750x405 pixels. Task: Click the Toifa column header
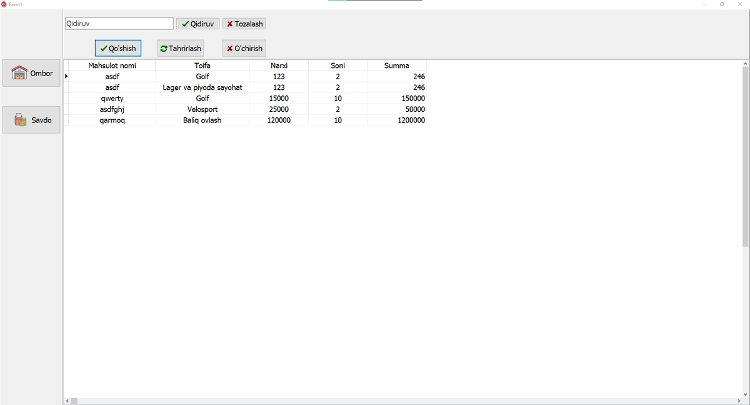pos(202,66)
